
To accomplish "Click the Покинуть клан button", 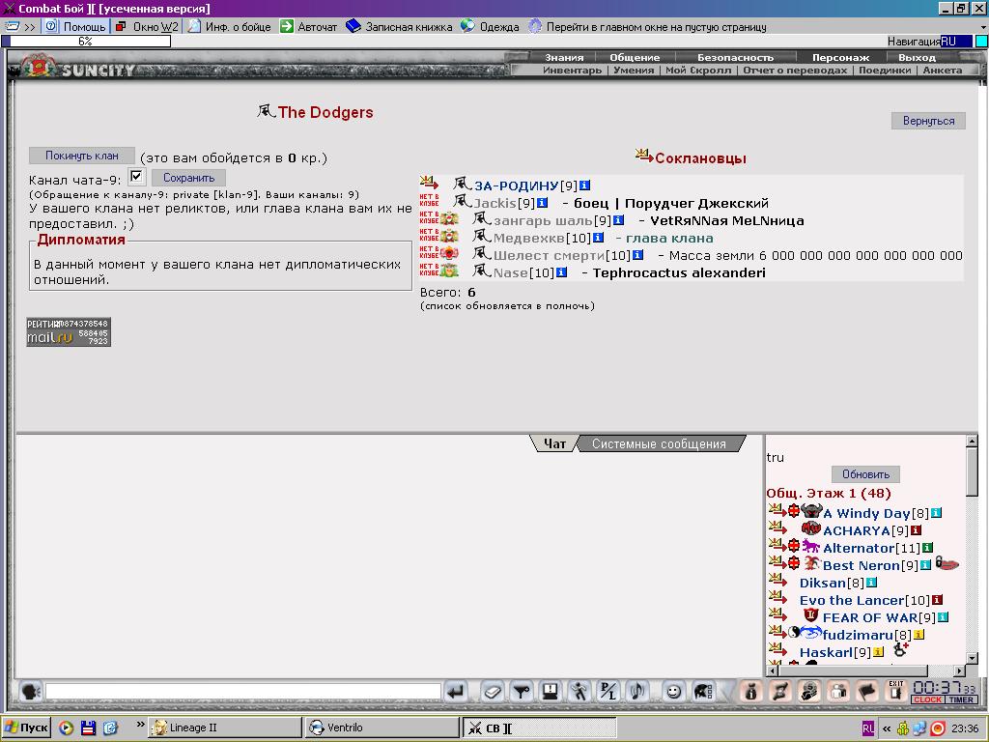I will (x=82, y=156).
